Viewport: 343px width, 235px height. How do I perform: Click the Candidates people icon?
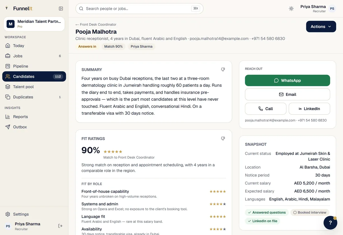(x=8, y=76)
